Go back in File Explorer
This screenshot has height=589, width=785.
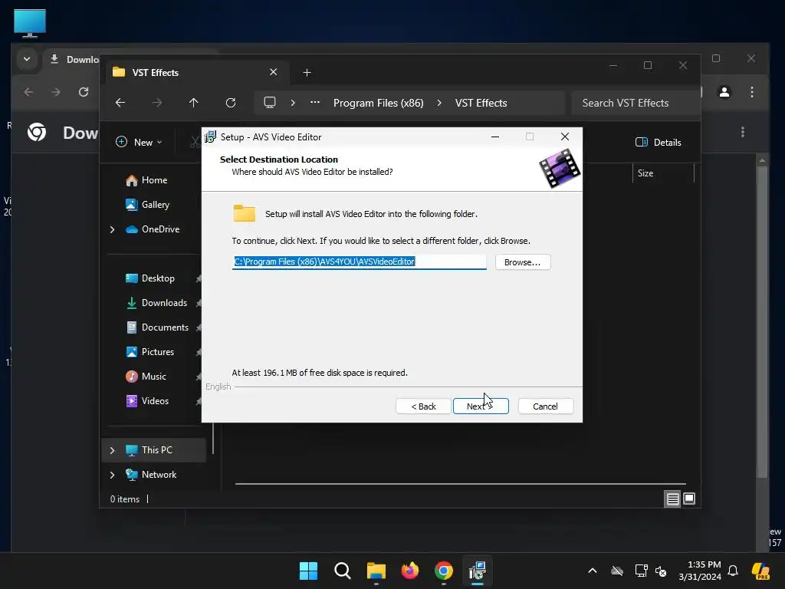click(120, 103)
